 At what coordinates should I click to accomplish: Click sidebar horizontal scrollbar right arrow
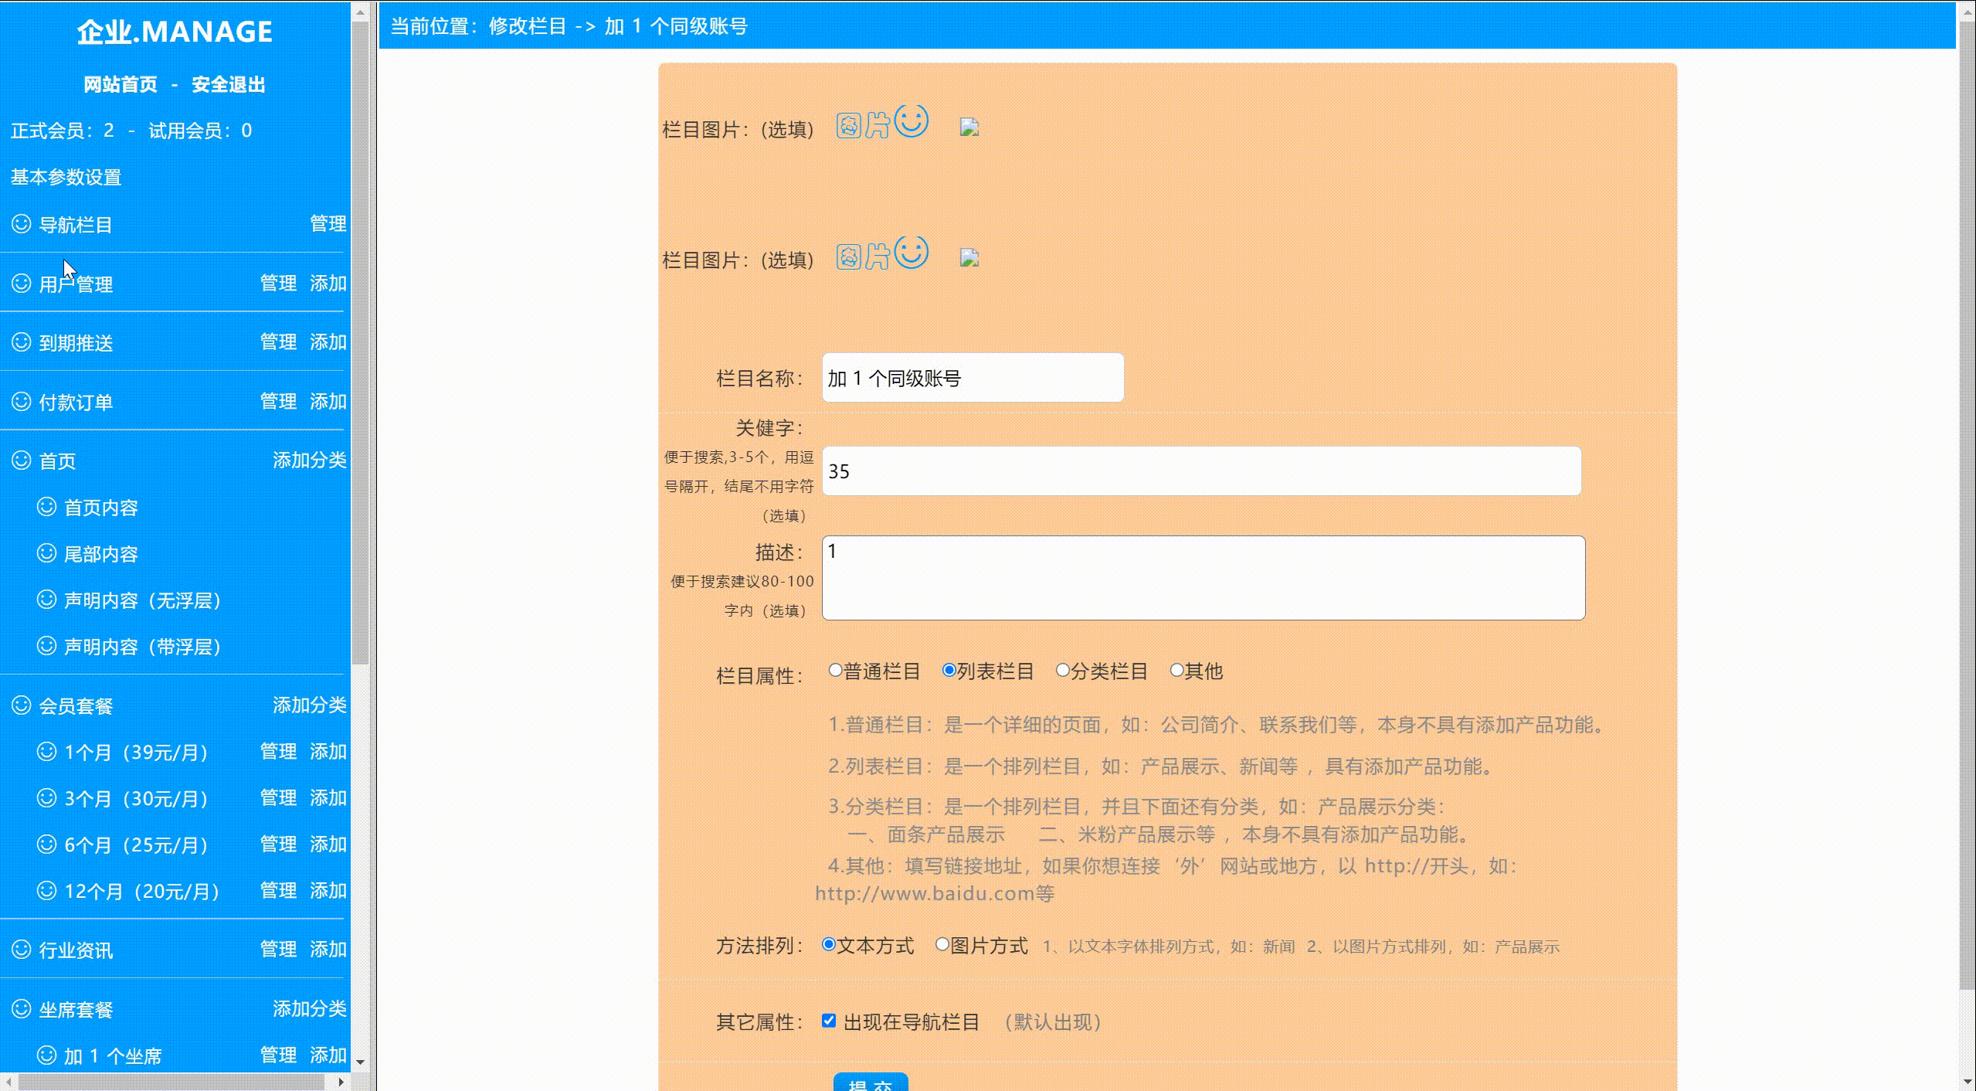point(341,1082)
